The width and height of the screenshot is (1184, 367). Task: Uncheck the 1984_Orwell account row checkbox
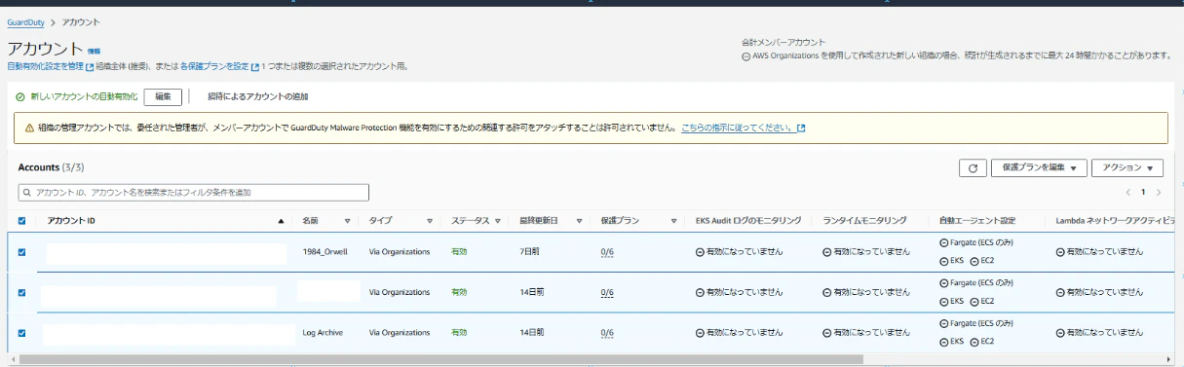[22, 252]
